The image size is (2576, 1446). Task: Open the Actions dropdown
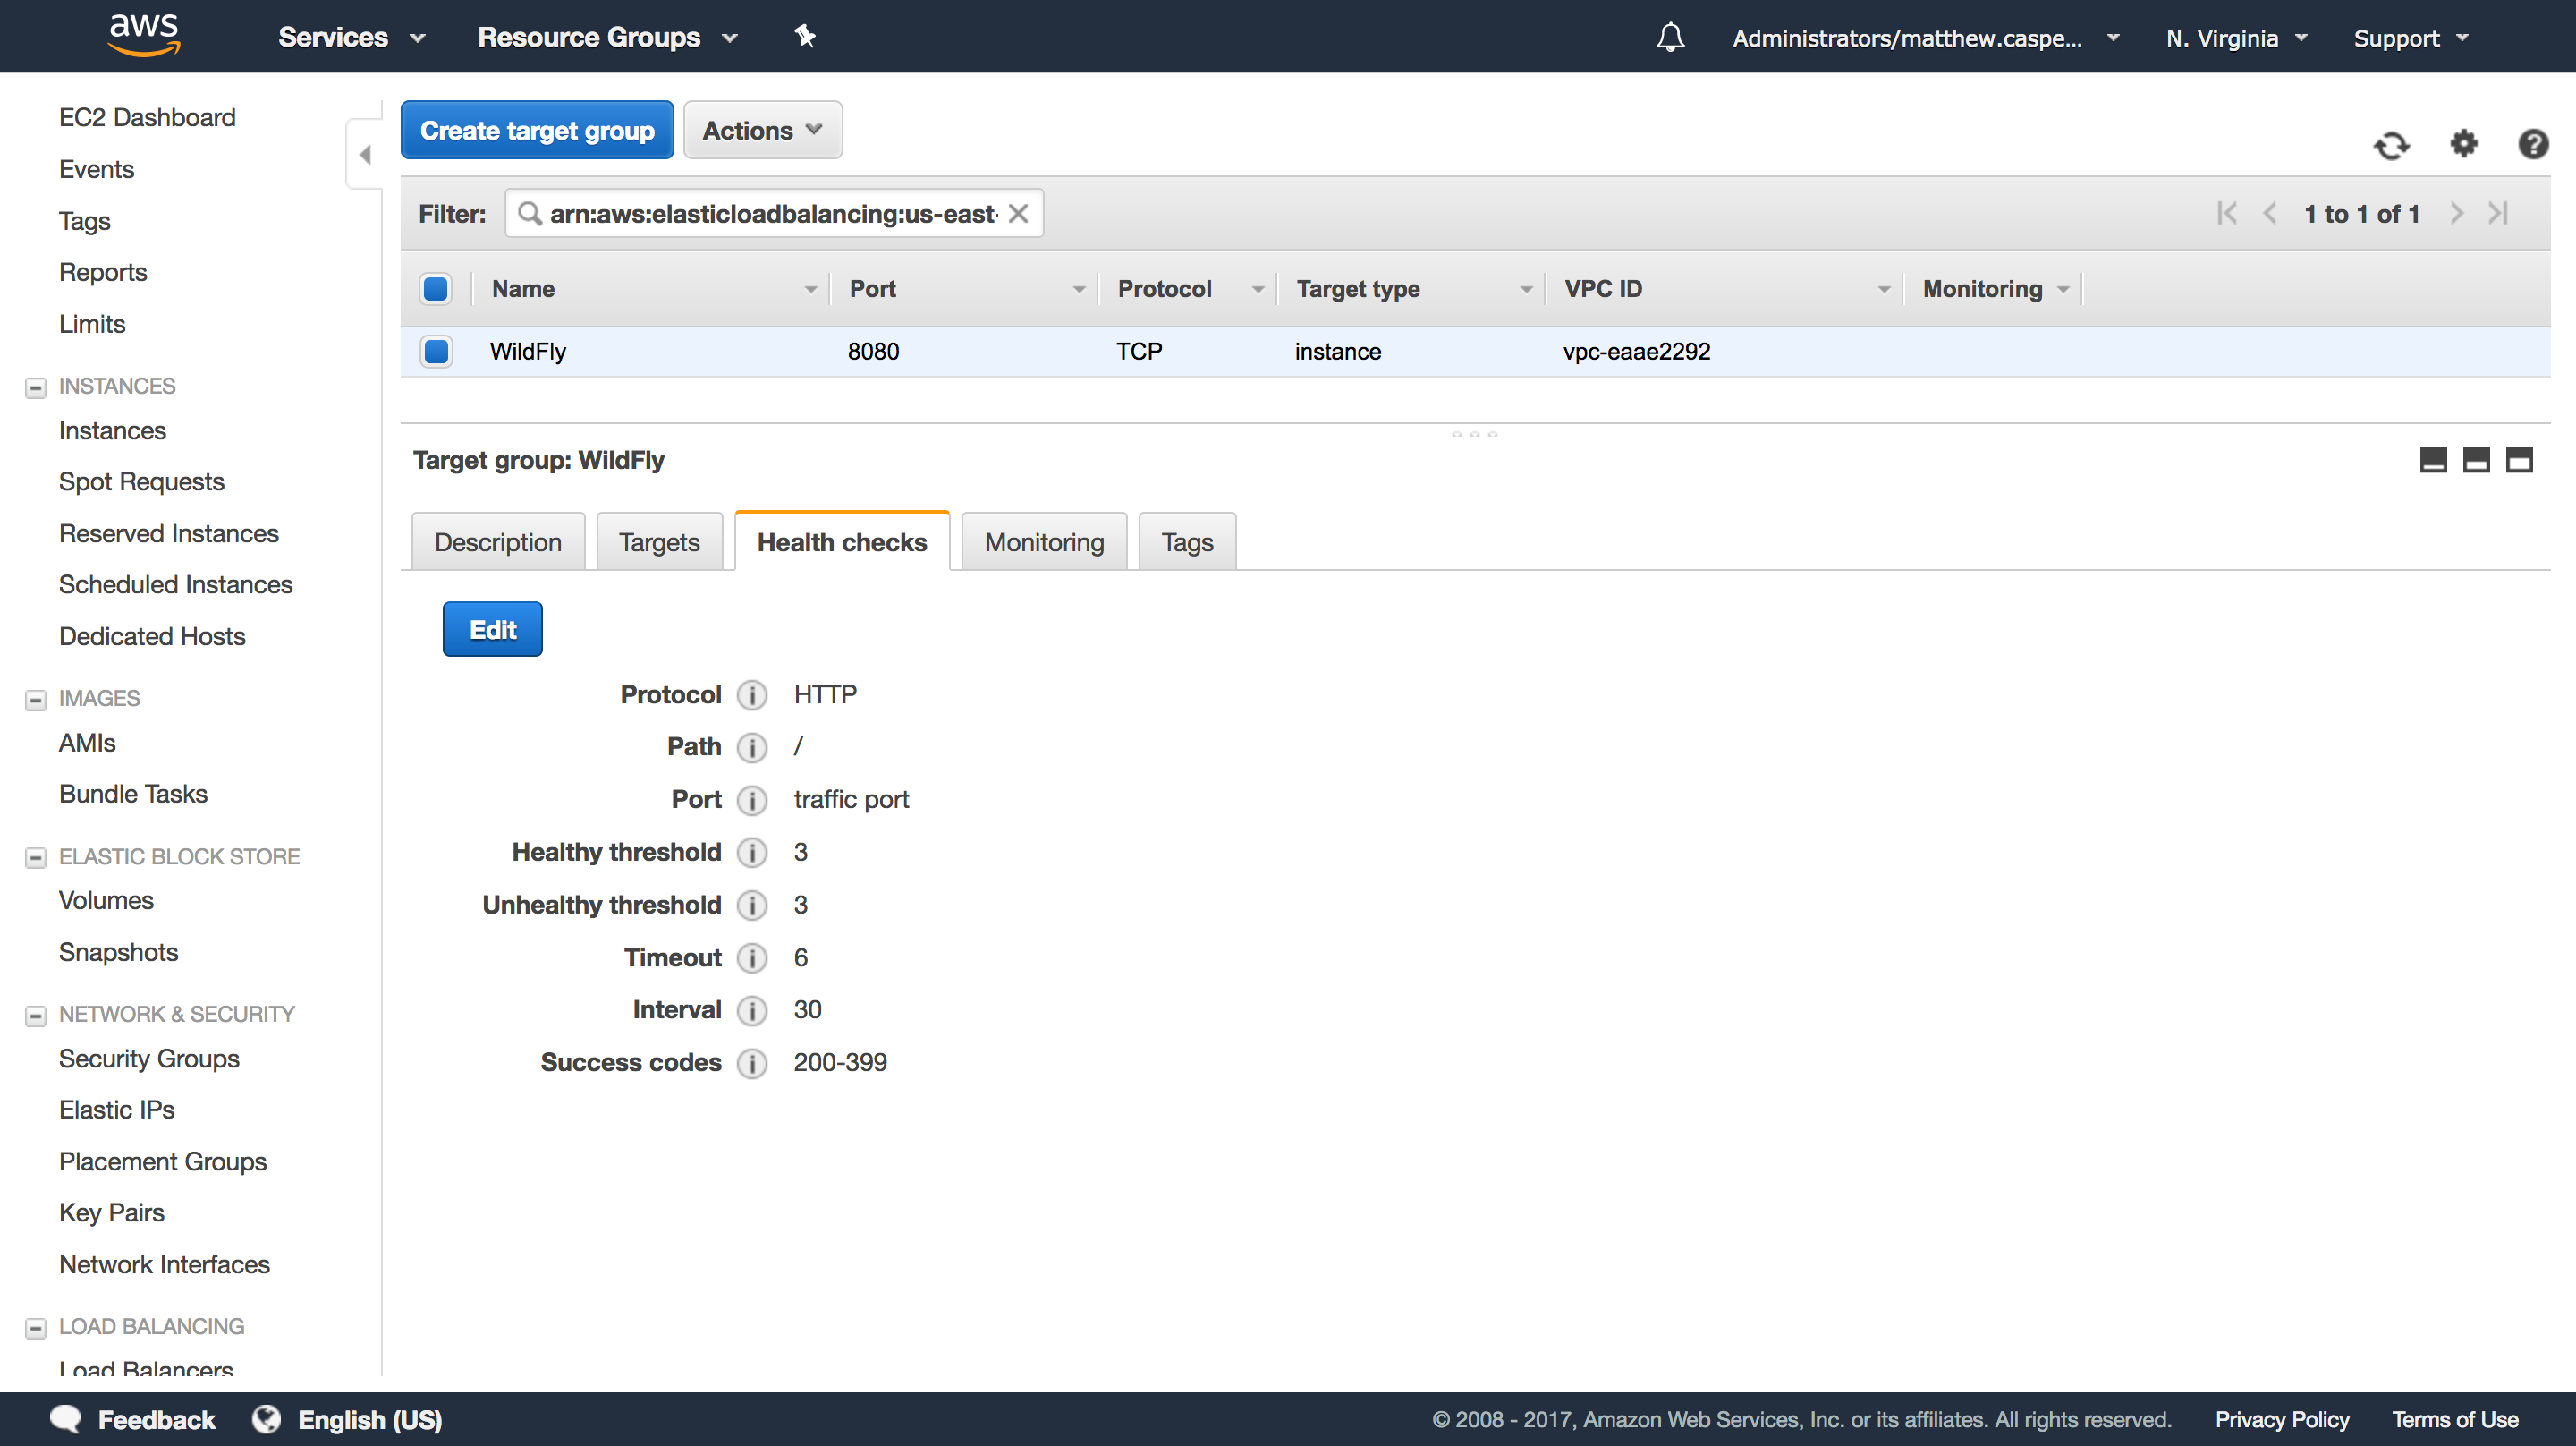pyautogui.click(x=762, y=129)
